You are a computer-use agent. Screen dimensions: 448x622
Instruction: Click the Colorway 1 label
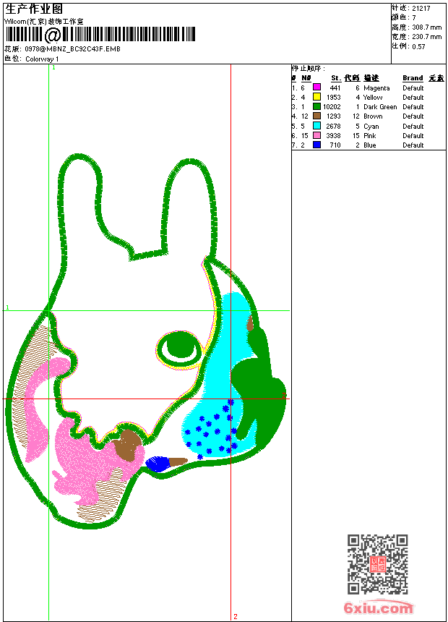42,59
